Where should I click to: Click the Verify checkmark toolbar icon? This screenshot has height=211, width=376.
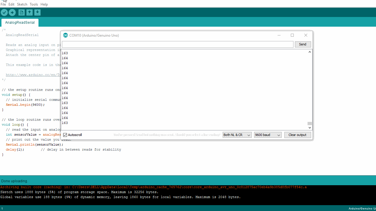(x=4, y=12)
